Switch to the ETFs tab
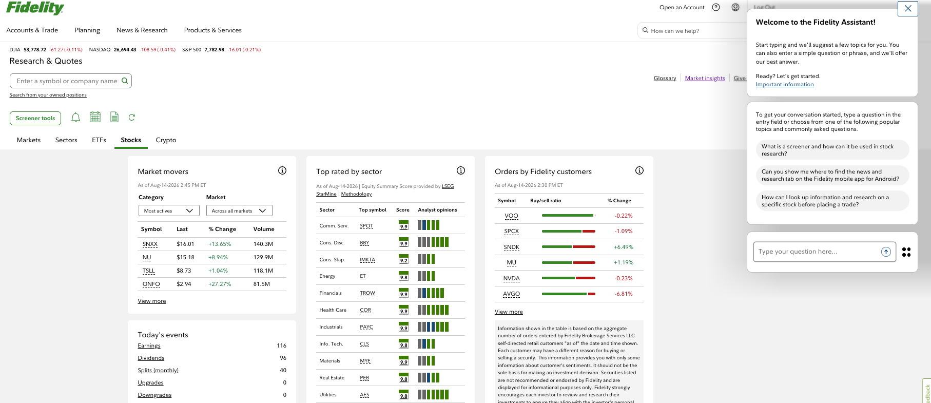Viewport: 931px width, 403px height. (99, 140)
